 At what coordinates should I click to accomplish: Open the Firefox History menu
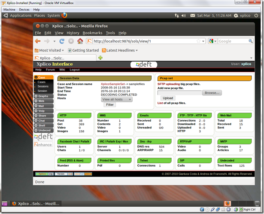pyautogui.click(x=73, y=33)
